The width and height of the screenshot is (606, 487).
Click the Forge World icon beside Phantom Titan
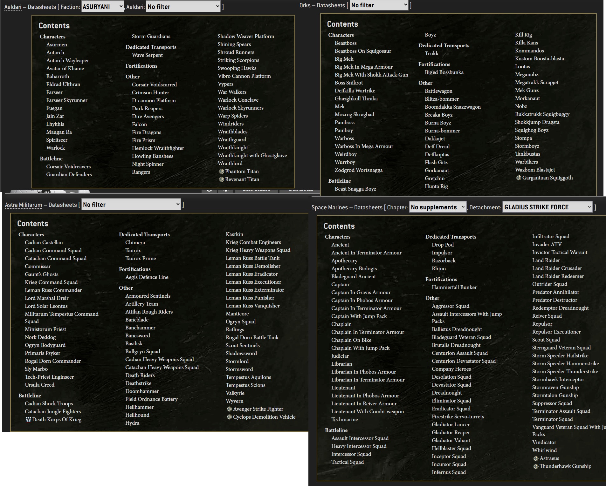(x=221, y=171)
